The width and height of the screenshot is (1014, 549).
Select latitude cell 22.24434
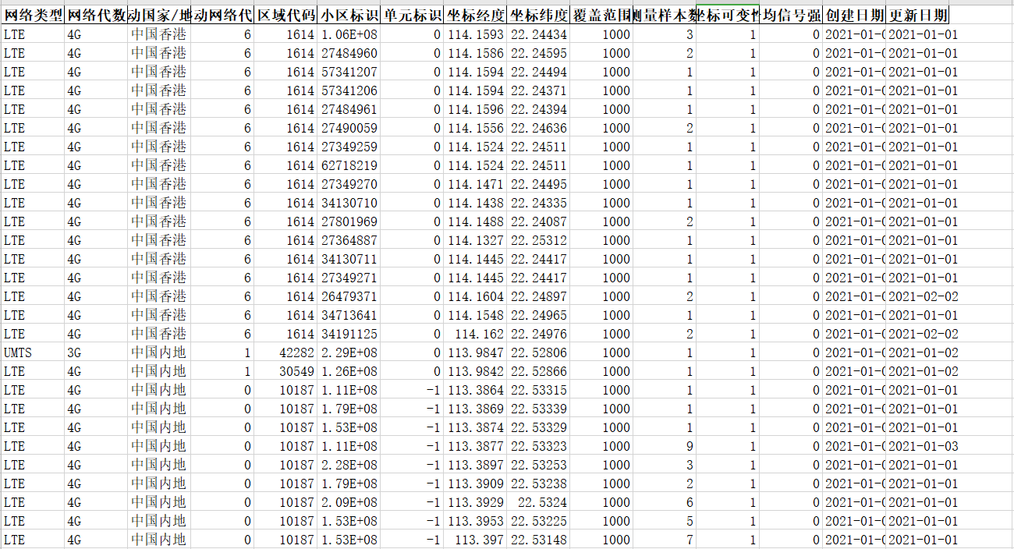pyautogui.click(x=538, y=34)
